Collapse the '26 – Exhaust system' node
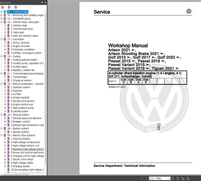The width and height of the screenshot is (201, 181). [x=1, y=115]
